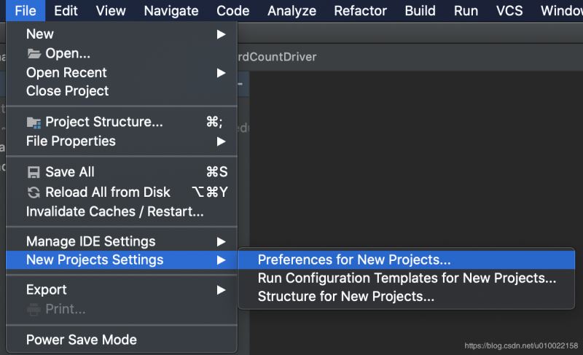Open the Refactor menu
583x355 pixels.
click(360, 10)
